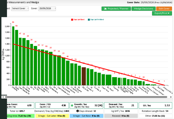The width and height of the screenshot is (174, 119).
Task: Select the green Grazing Area 71.63 ha box
Action: coord(21,116)
